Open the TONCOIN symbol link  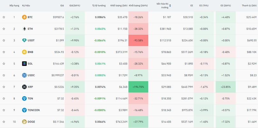click(x=33, y=110)
